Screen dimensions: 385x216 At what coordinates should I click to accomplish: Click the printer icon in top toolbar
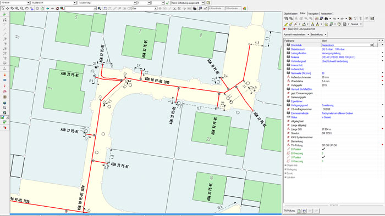click(195, 8)
